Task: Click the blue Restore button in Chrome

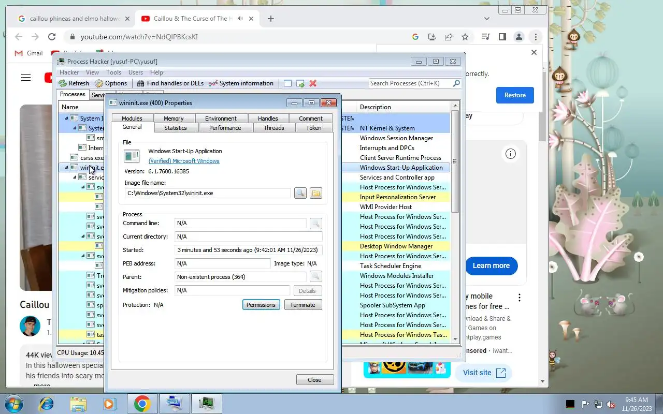Action: 515,95
